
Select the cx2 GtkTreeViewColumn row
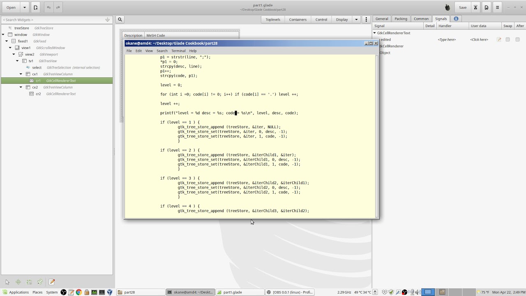coord(57,87)
